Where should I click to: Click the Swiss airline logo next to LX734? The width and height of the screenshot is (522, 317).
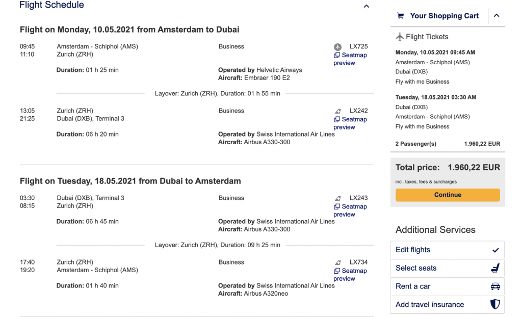coord(337,262)
